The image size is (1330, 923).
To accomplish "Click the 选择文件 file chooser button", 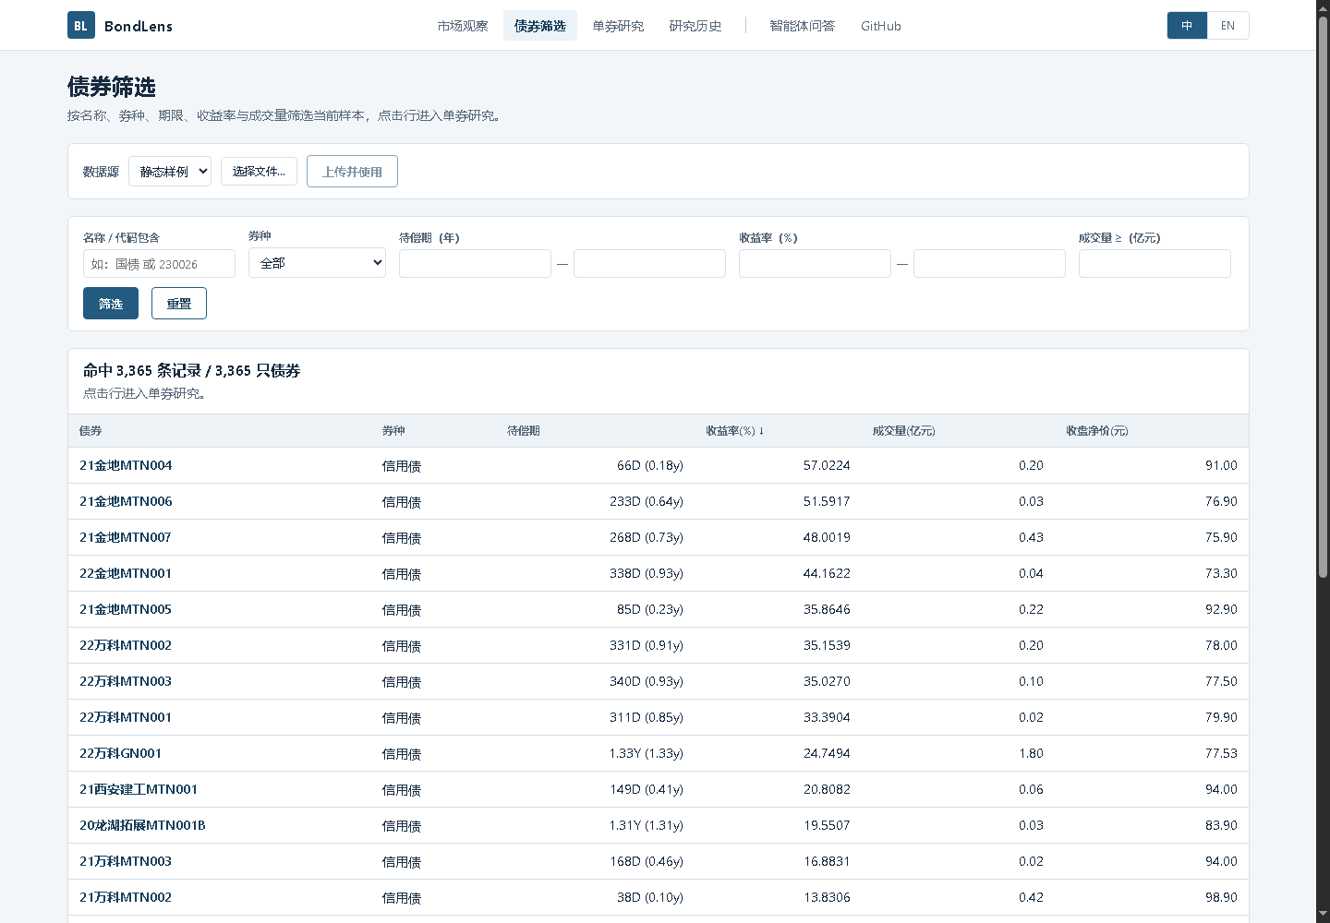I will (x=259, y=172).
